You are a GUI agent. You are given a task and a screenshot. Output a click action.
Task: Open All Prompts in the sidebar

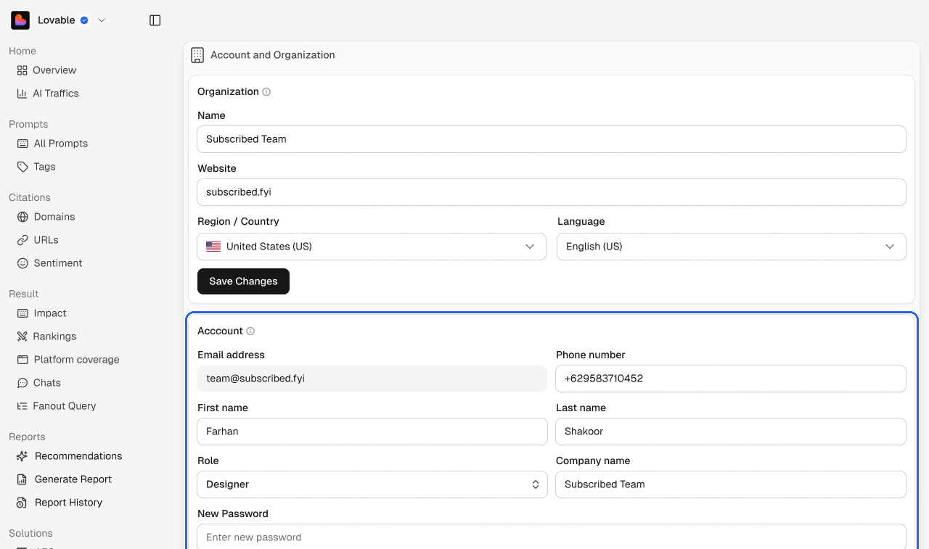coord(61,144)
